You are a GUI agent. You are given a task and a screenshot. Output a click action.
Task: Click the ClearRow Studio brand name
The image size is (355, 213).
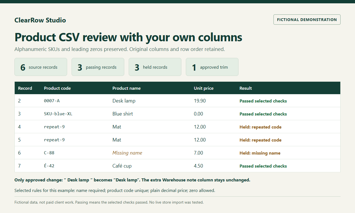point(40,20)
